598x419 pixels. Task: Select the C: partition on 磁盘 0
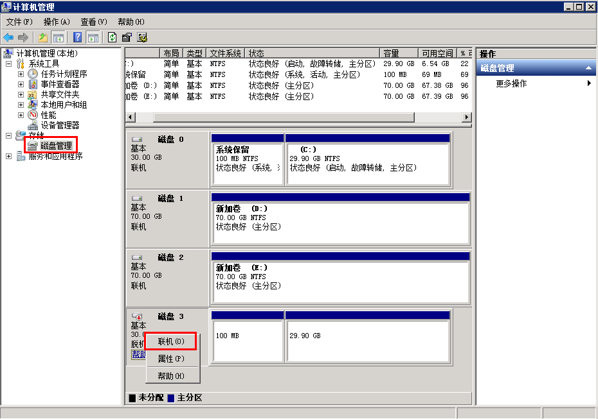click(367, 164)
